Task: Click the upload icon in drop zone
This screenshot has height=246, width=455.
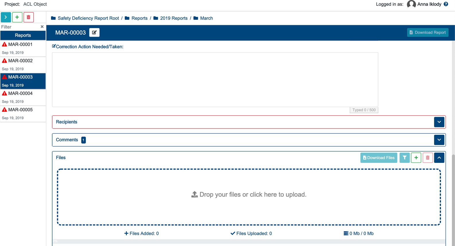Action: [195, 194]
